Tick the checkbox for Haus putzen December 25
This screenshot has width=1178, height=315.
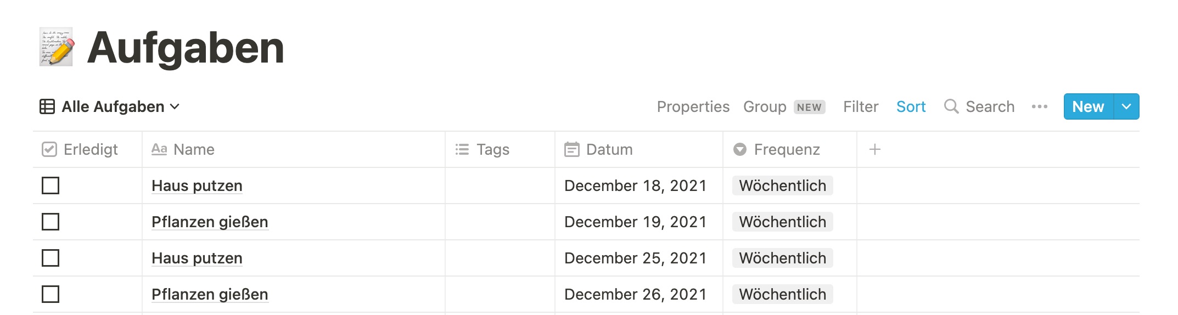point(51,258)
